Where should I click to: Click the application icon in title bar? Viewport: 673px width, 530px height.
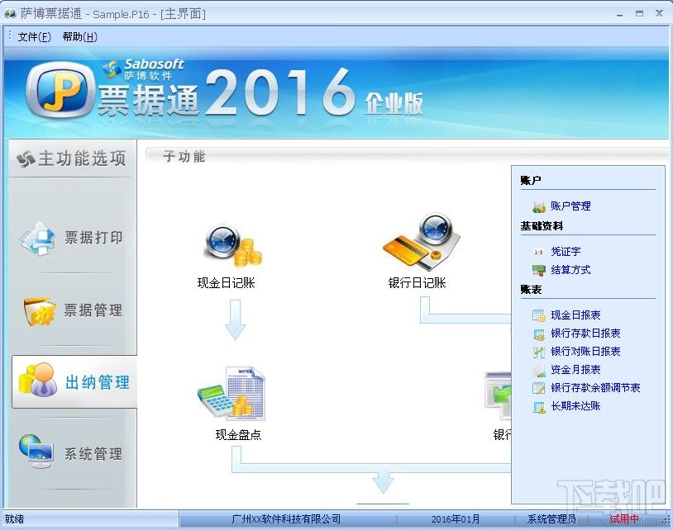(10, 13)
